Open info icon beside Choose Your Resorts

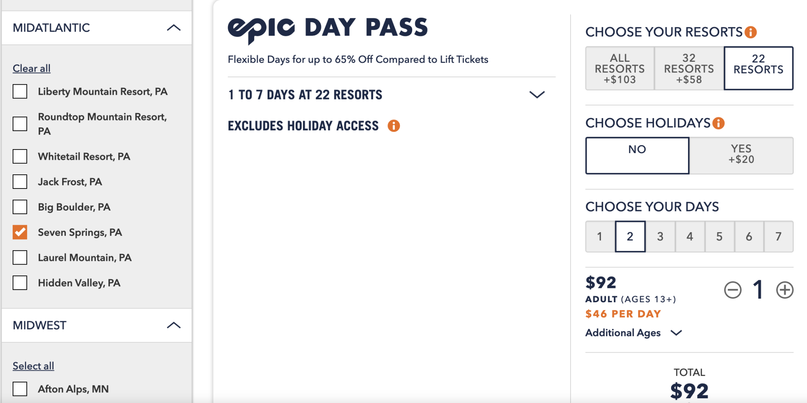(x=751, y=32)
